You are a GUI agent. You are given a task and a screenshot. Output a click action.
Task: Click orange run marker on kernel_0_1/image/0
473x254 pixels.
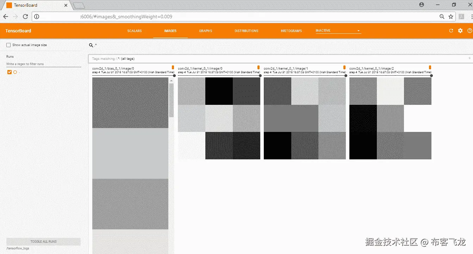[x=259, y=67]
